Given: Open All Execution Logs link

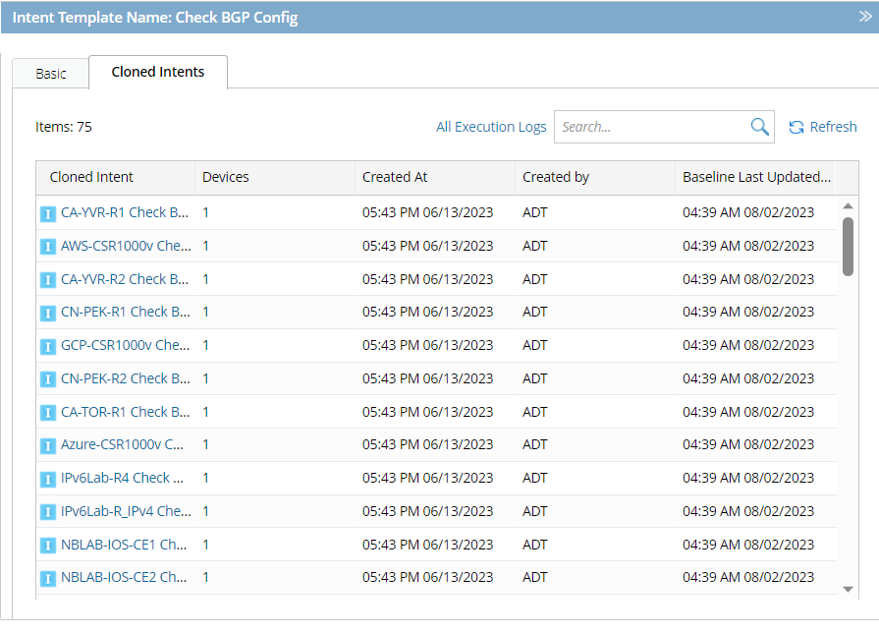Looking at the screenshot, I should (x=491, y=127).
